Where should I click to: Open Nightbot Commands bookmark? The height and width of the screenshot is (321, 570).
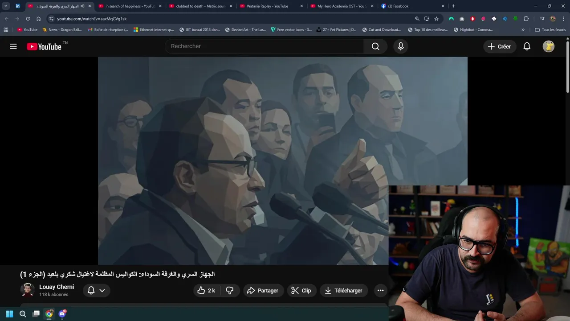473,30
